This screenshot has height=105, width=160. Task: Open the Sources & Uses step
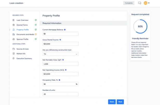click(22, 49)
